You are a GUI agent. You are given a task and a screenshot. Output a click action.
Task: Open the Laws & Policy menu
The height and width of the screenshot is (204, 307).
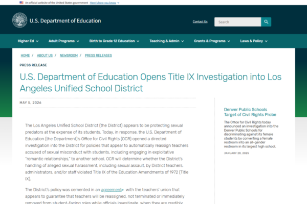(x=254, y=41)
